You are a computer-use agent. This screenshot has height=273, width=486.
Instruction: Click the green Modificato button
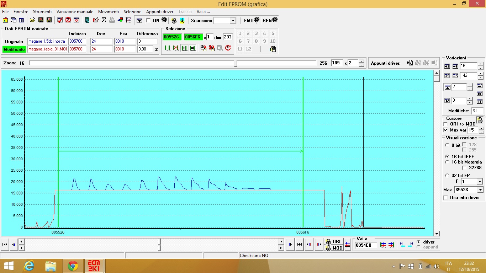pyautogui.click(x=14, y=49)
